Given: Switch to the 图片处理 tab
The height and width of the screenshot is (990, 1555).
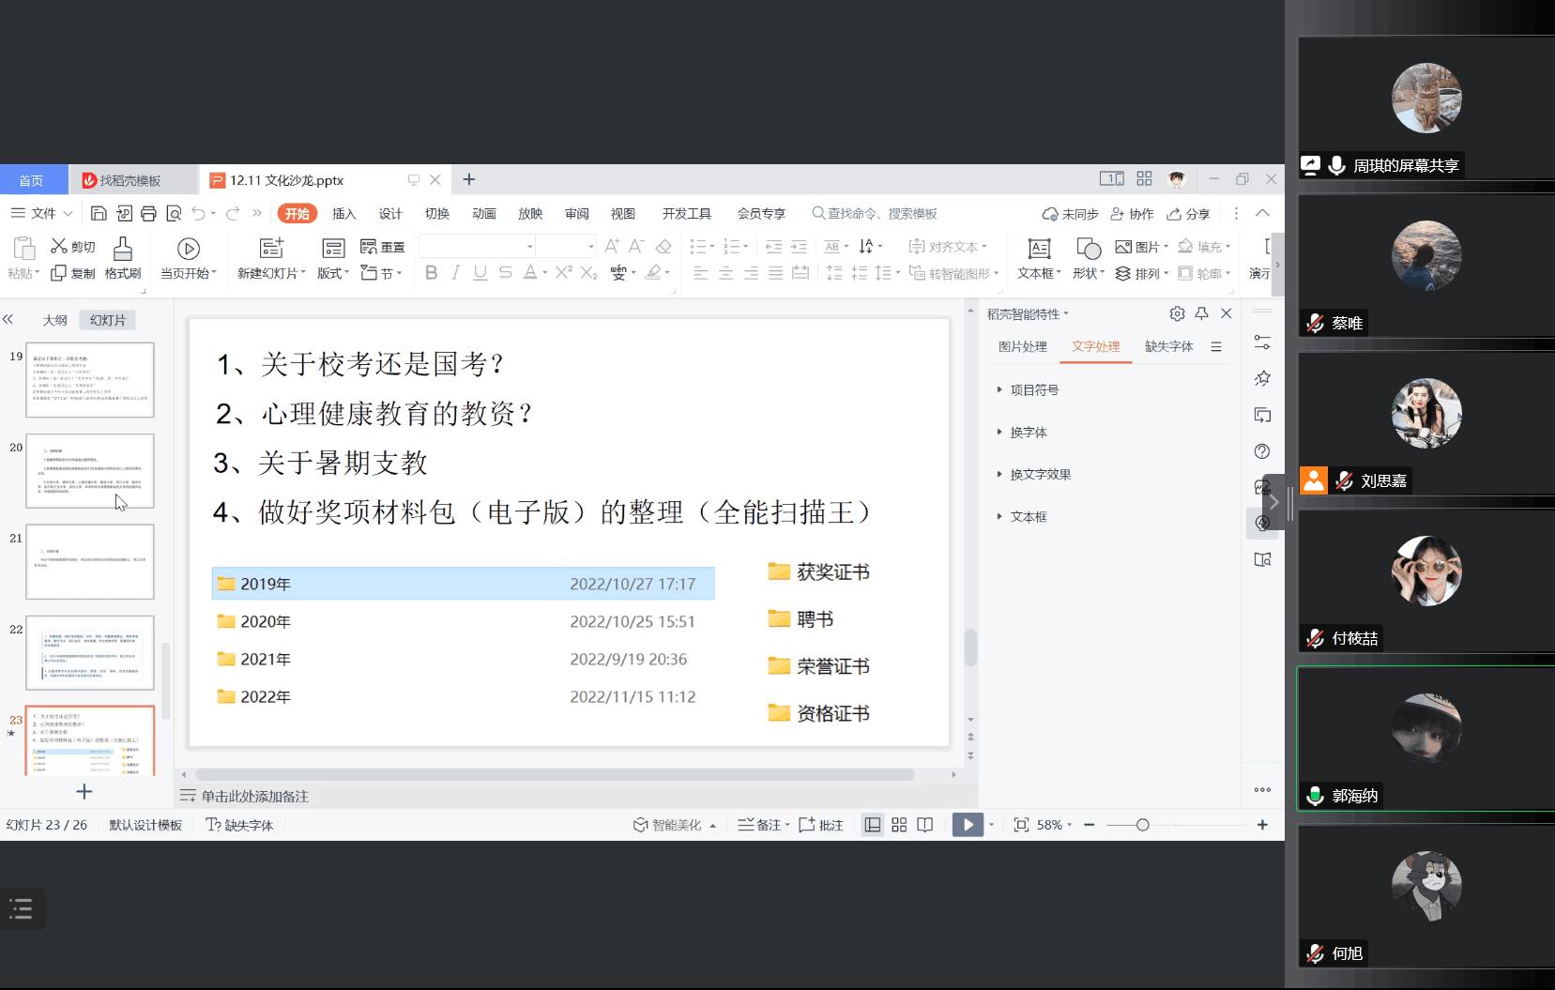Looking at the screenshot, I should pyautogui.click(x=1022, y=346).
